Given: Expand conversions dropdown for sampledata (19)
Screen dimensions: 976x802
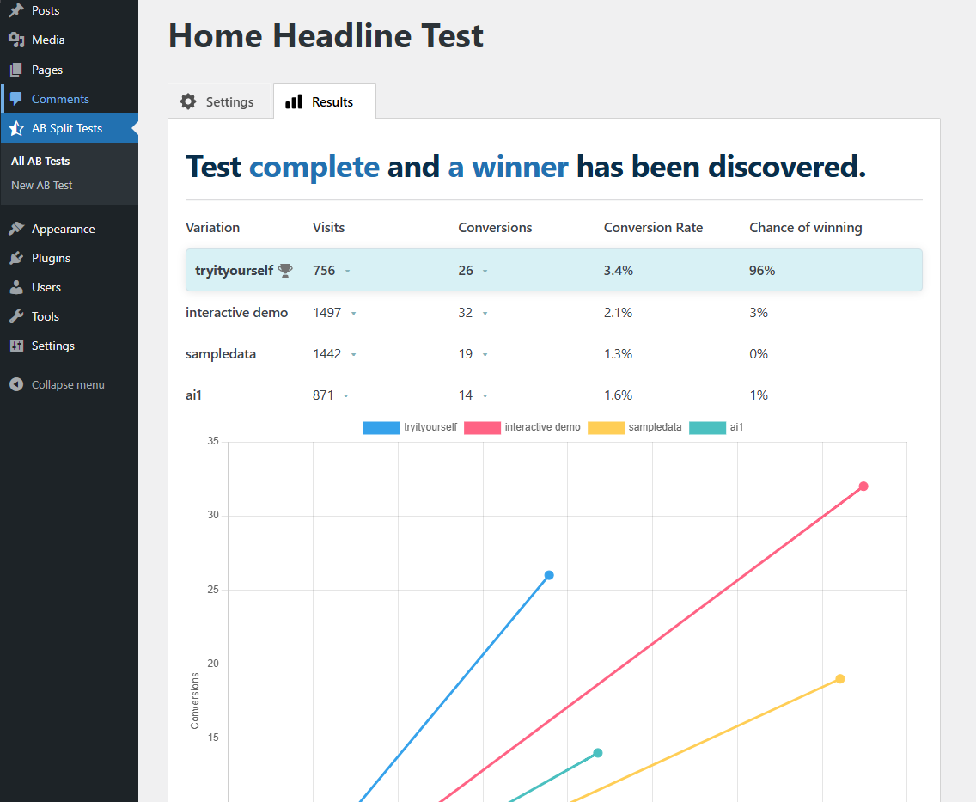Looking at the screenshot, I should [x=485, y=355].
